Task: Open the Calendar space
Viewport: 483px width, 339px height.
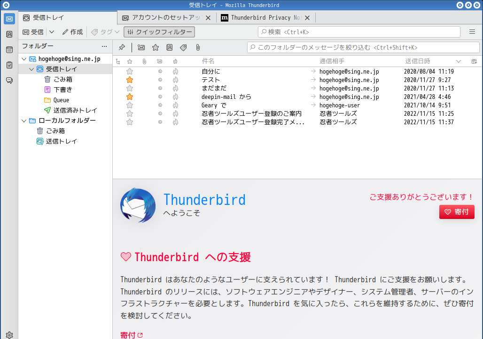Action: [x=9, y=50]
